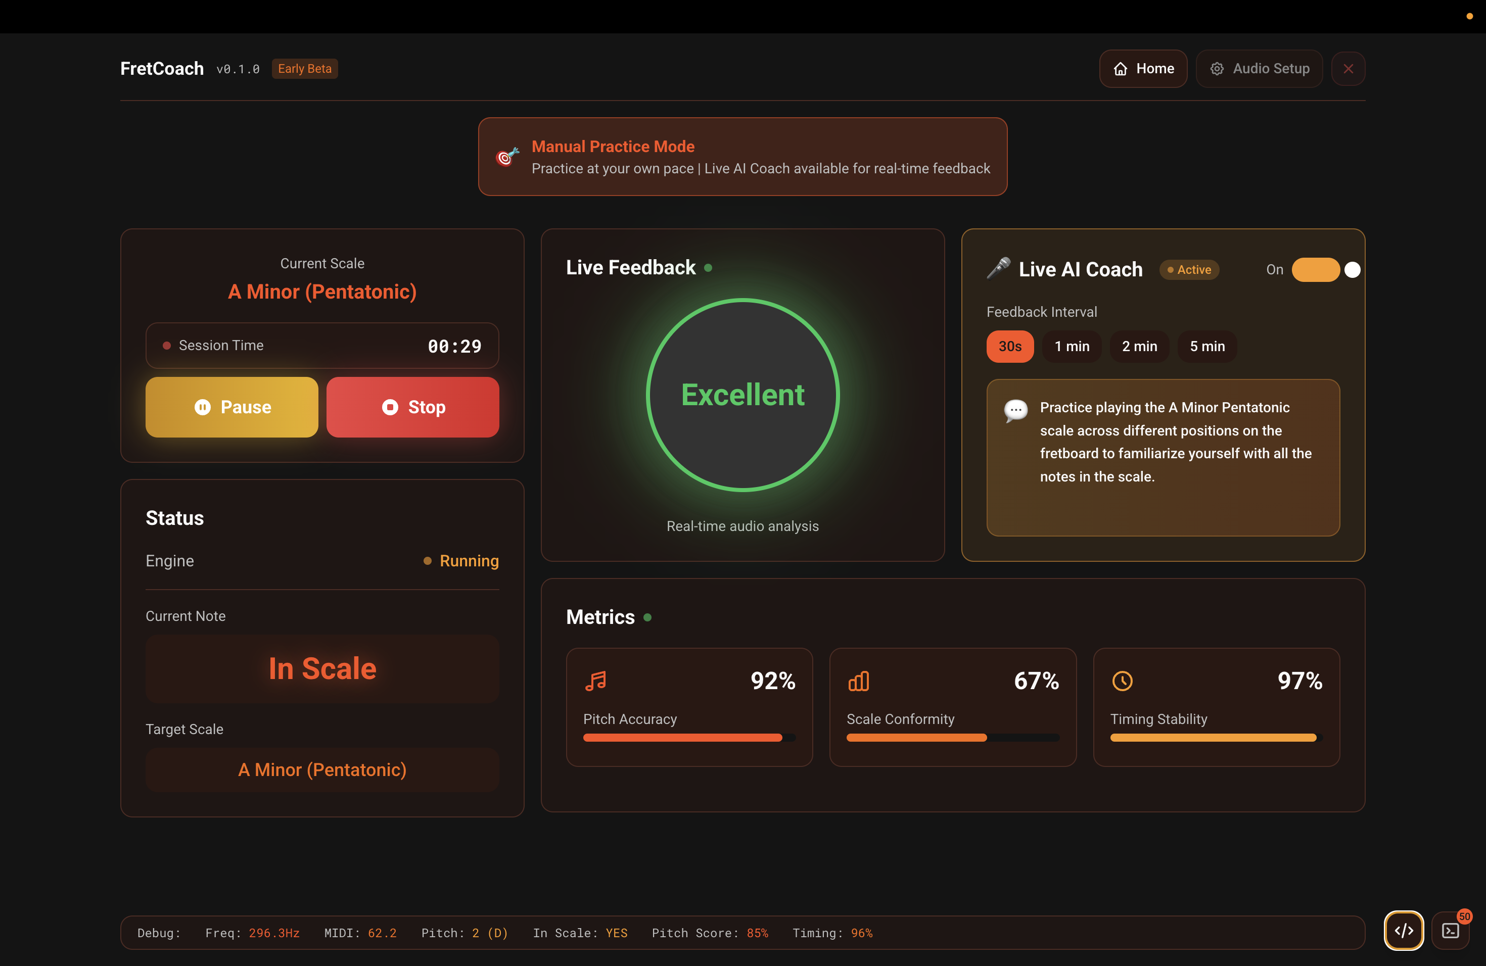The height and width of the screenshot is (966, 1486).
Task: Click the speech bubble coach message icon
Action: click(x=1015, y=411)
